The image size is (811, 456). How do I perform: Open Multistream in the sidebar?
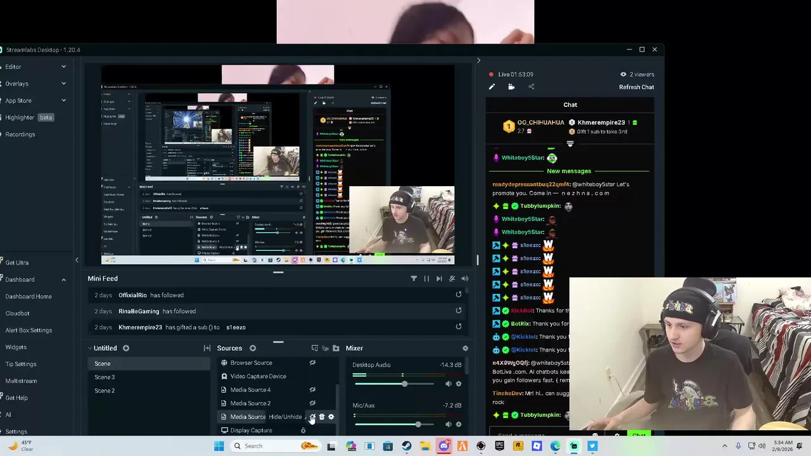point(21,381)
